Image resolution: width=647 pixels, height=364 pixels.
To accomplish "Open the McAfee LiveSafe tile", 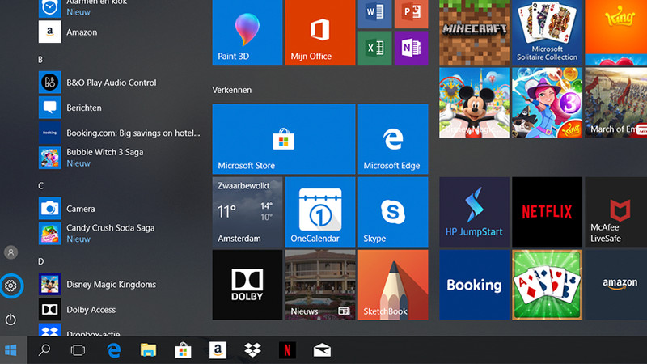I will (616, 212).
